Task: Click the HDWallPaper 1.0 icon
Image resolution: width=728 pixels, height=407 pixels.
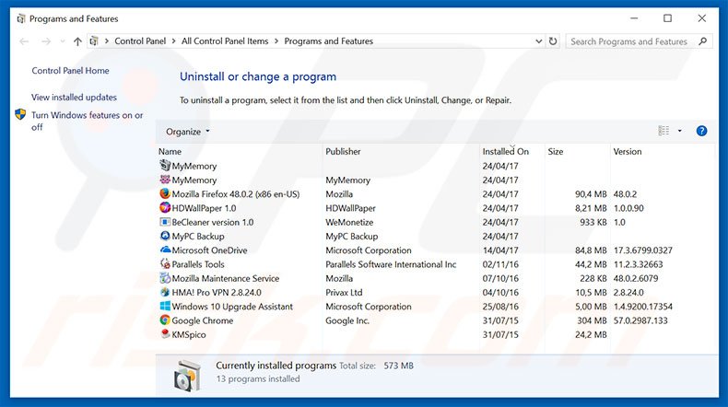Action: pos(165,207)
